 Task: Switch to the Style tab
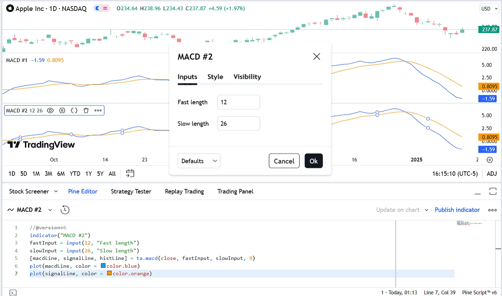(215, 77)
